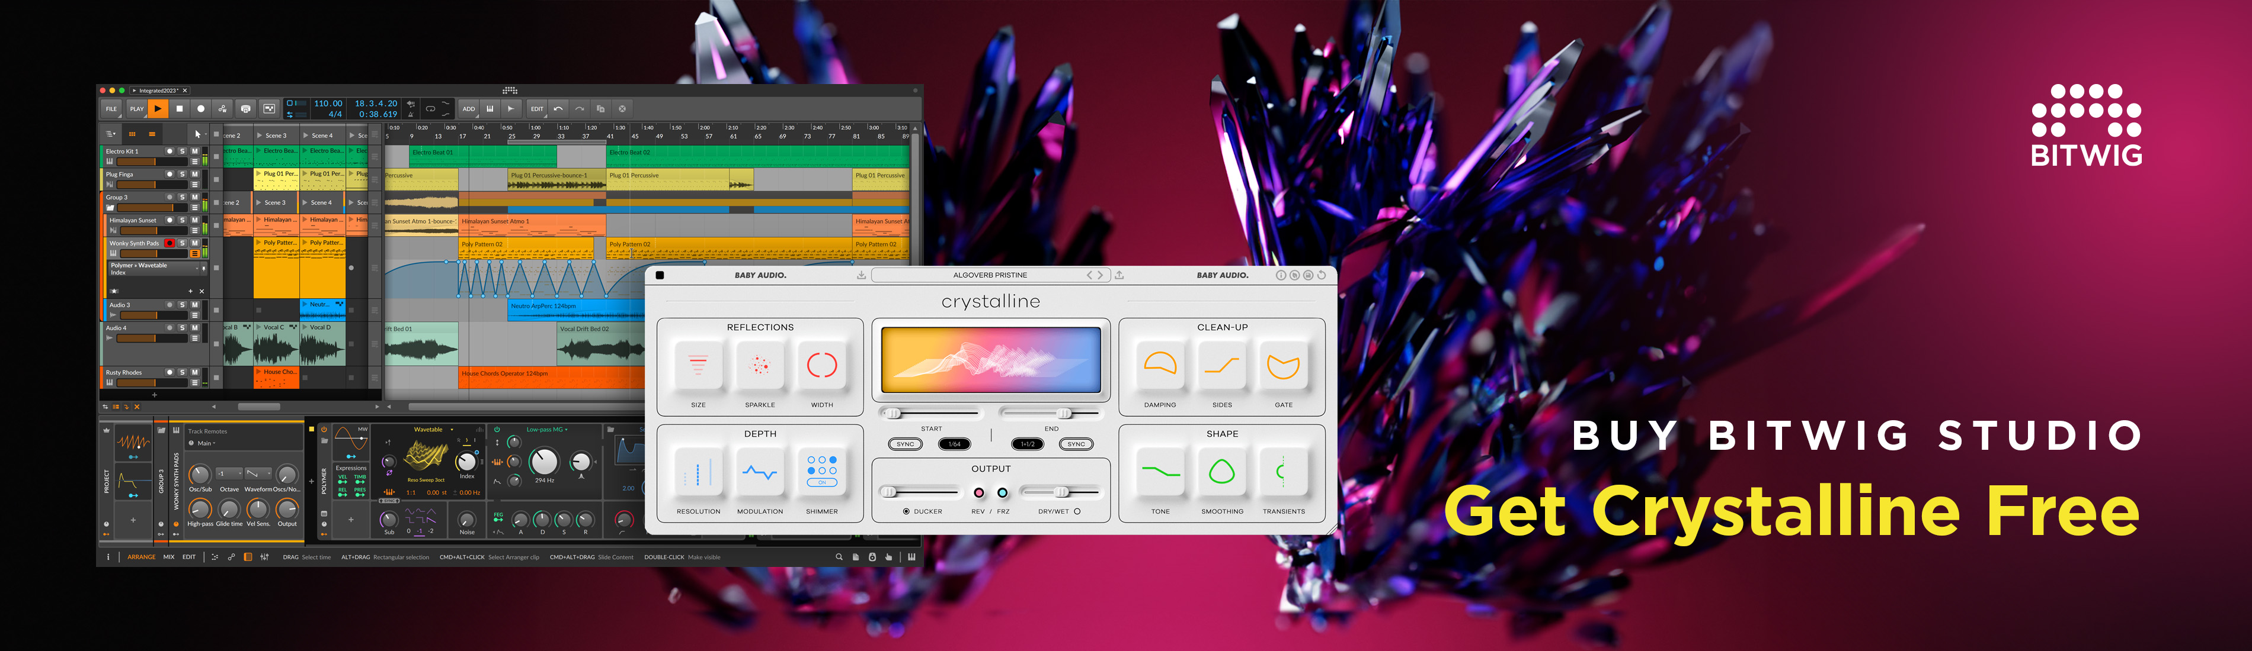Solo the Himalayan Sunset track
The height and width of the screenshot is (651, 2252).
182,220
